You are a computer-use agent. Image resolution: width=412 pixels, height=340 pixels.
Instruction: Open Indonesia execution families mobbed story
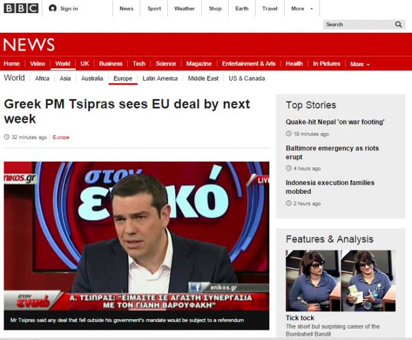(x=330, y=187)
